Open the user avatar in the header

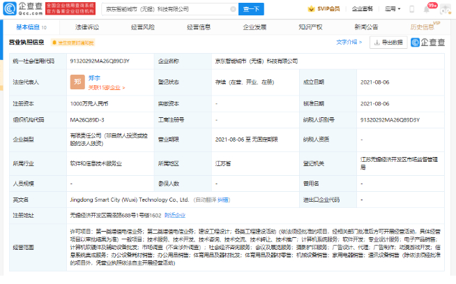click(x=446, y=9)
